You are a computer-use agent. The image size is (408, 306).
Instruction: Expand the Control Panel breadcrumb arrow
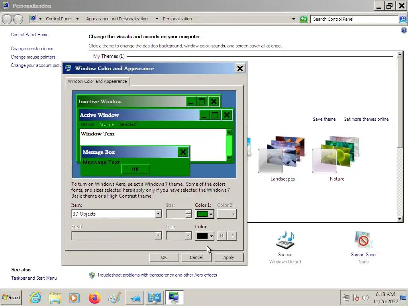[77, 19]
